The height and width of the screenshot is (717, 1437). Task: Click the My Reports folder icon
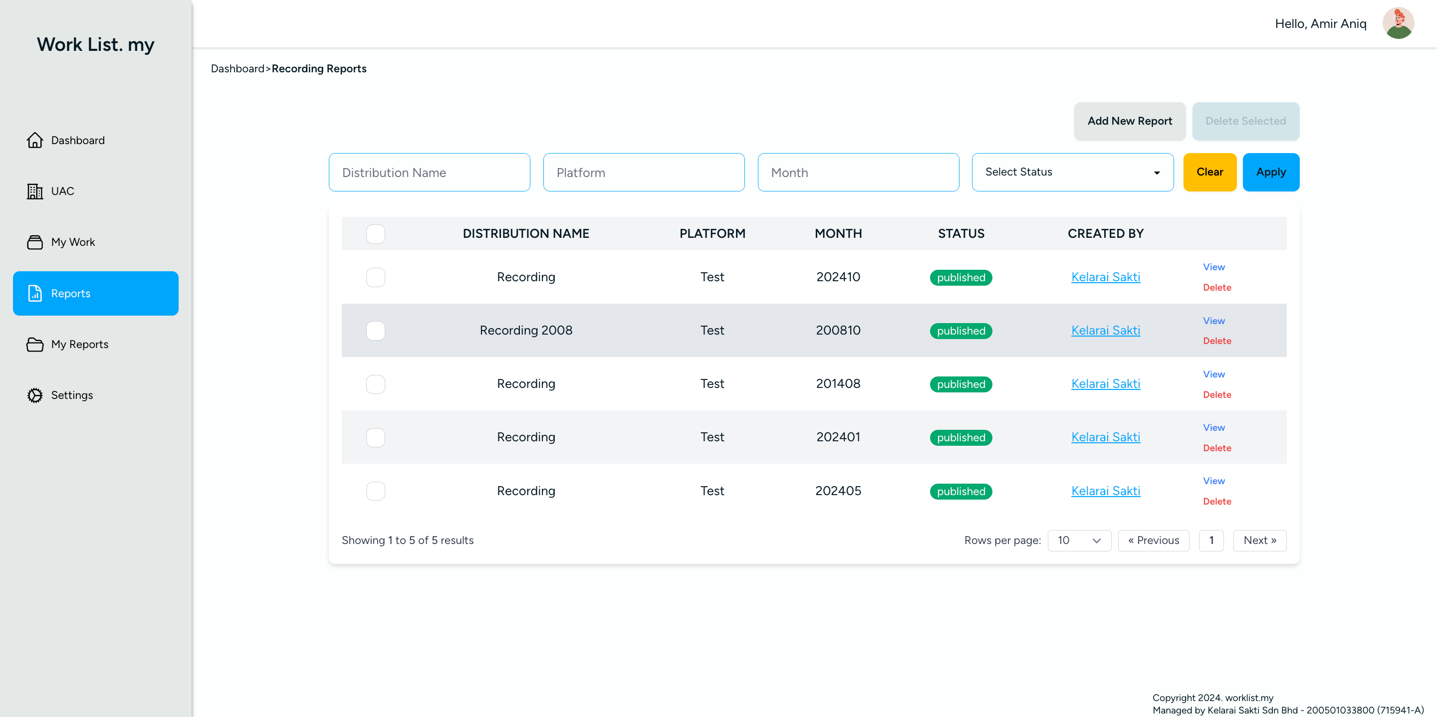(34, 344)
